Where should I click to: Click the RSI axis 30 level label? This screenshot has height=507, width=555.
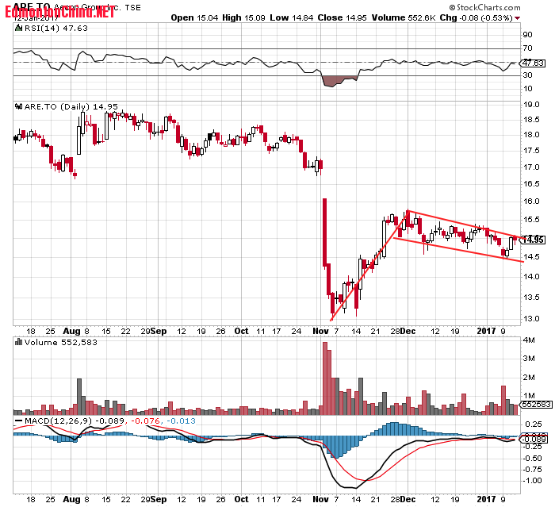point(527,75)
